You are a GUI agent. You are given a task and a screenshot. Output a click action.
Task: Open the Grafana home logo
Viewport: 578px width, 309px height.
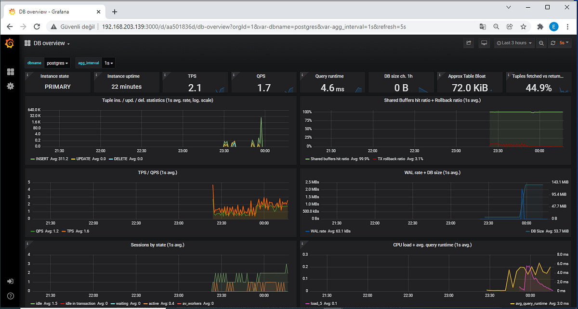(10, 43)
